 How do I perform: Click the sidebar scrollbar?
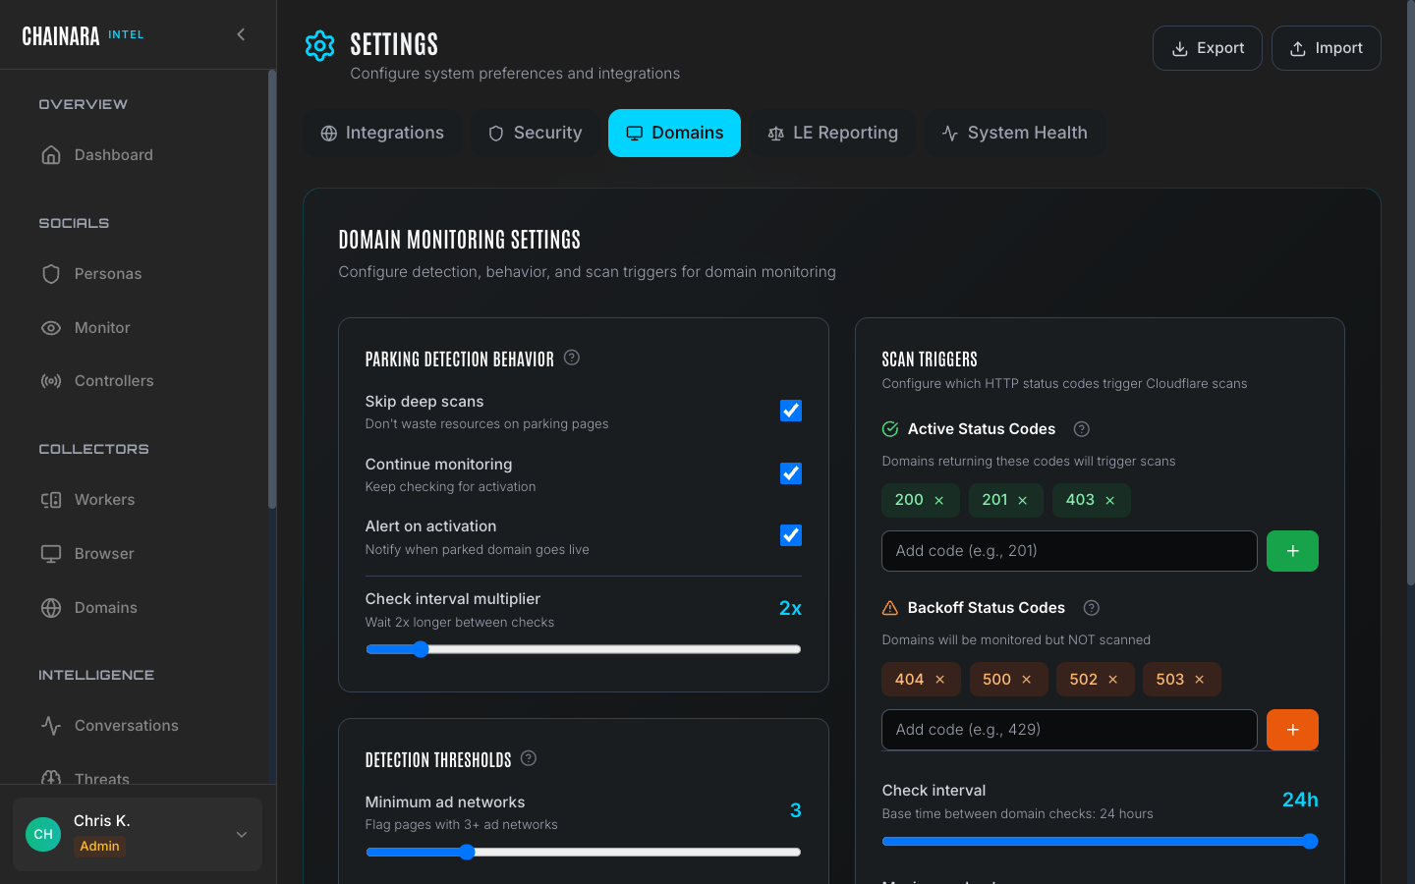point(272,289)
